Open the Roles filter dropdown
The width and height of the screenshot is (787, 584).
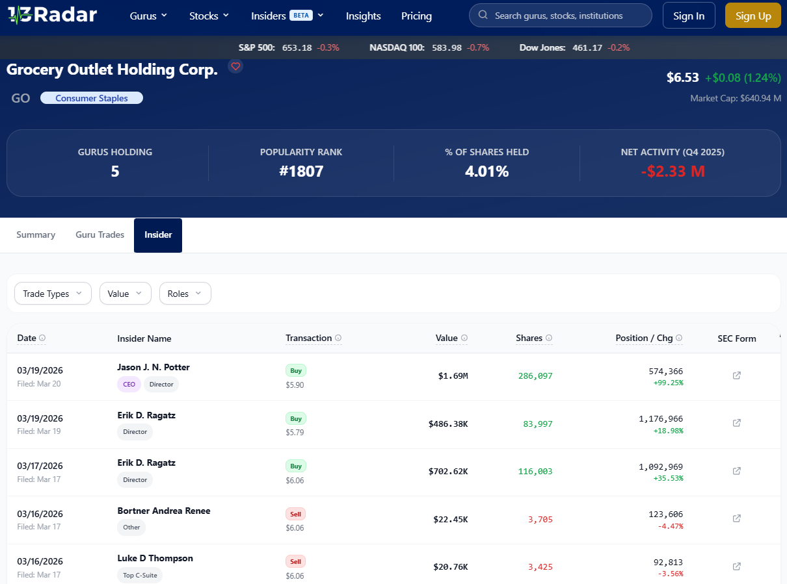[x=185, y=294]
